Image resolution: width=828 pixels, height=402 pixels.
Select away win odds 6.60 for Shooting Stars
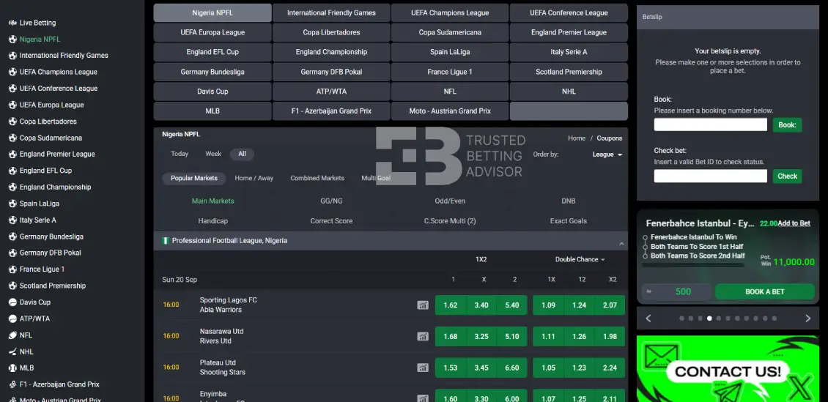coord(511,368)
